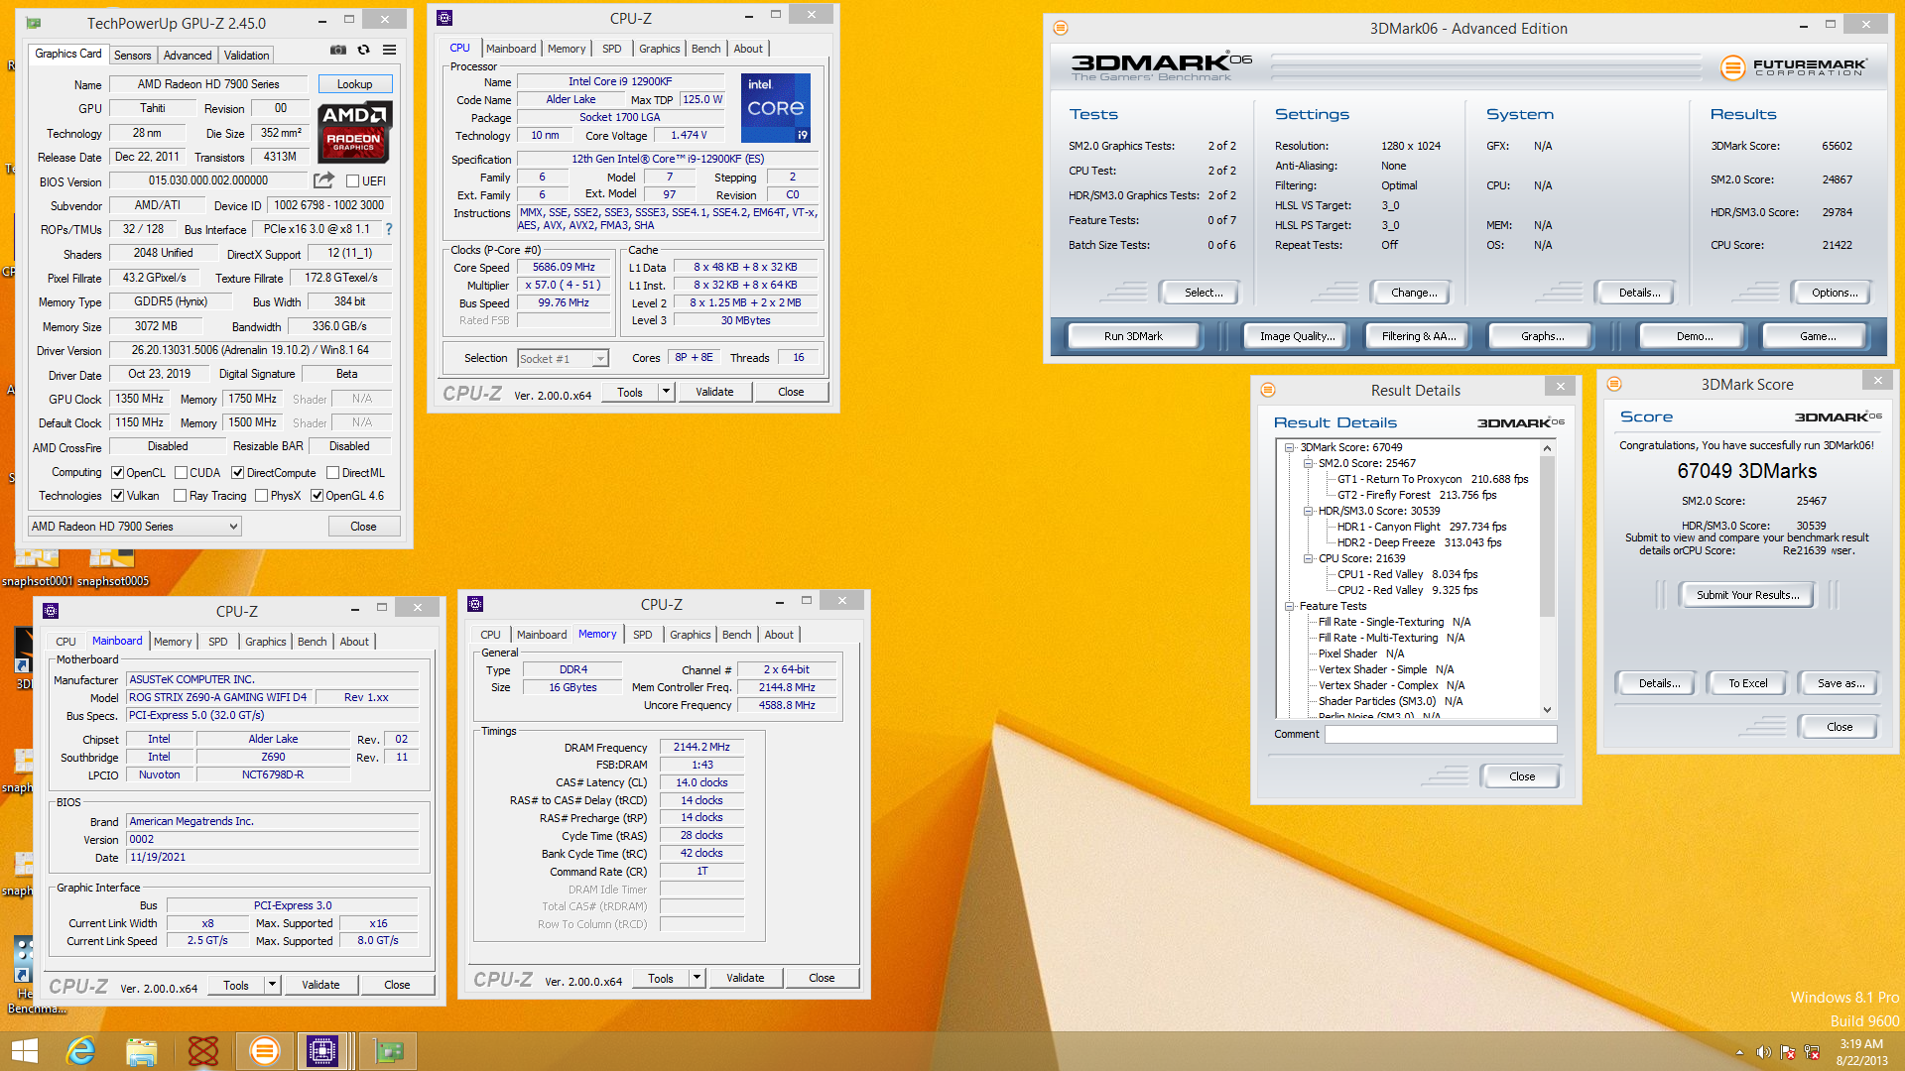Open the AMD Radeon HD 7900 Series dropdown

(135, 527)
